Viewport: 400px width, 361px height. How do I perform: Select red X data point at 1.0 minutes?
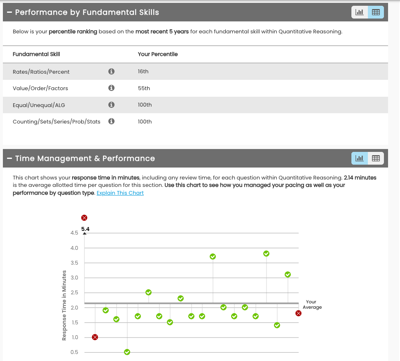coord(95,337)
